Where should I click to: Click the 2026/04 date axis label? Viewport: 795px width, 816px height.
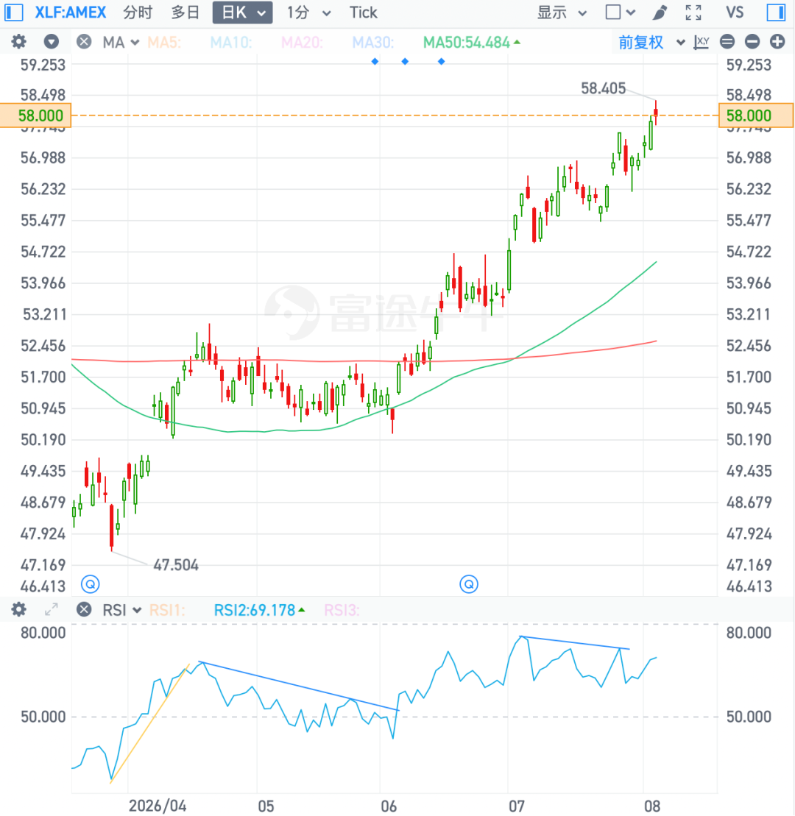(158, 806)
